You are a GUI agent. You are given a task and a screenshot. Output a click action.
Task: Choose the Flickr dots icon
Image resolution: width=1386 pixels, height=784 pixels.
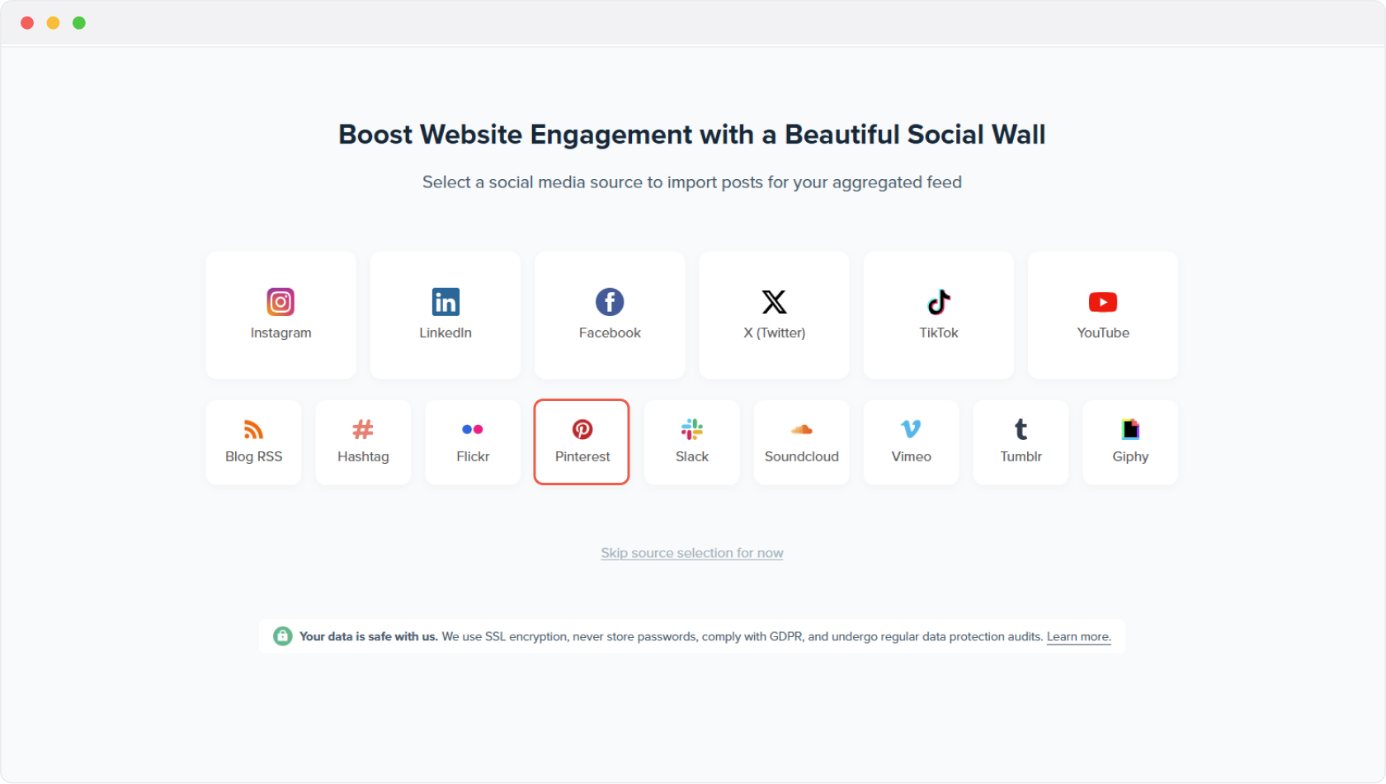point(473,429)
